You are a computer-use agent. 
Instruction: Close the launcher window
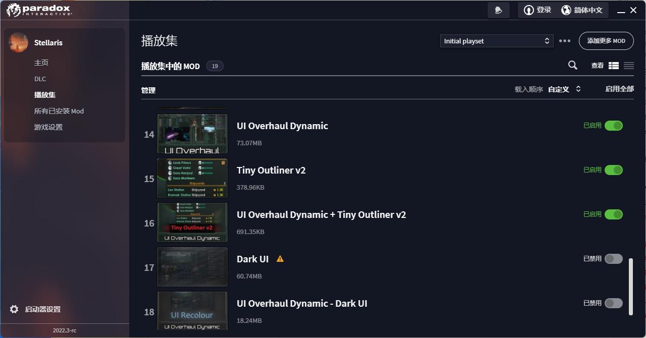coord(633,10)
